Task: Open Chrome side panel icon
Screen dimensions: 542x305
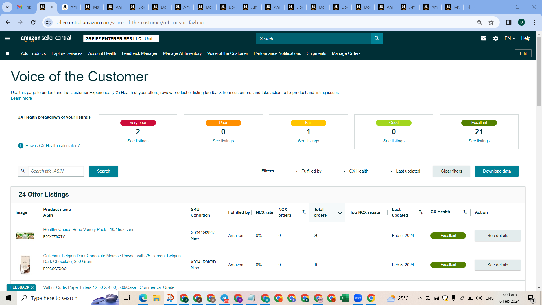Action: pos(509,22)
